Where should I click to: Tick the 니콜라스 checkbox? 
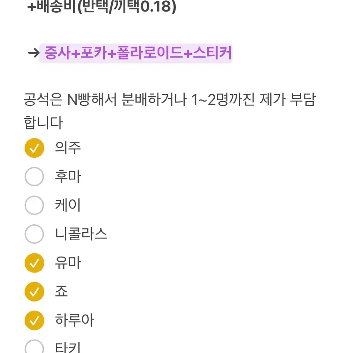point(34,234)
